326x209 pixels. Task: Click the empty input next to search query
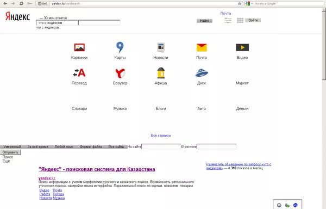tap(99, 23)
